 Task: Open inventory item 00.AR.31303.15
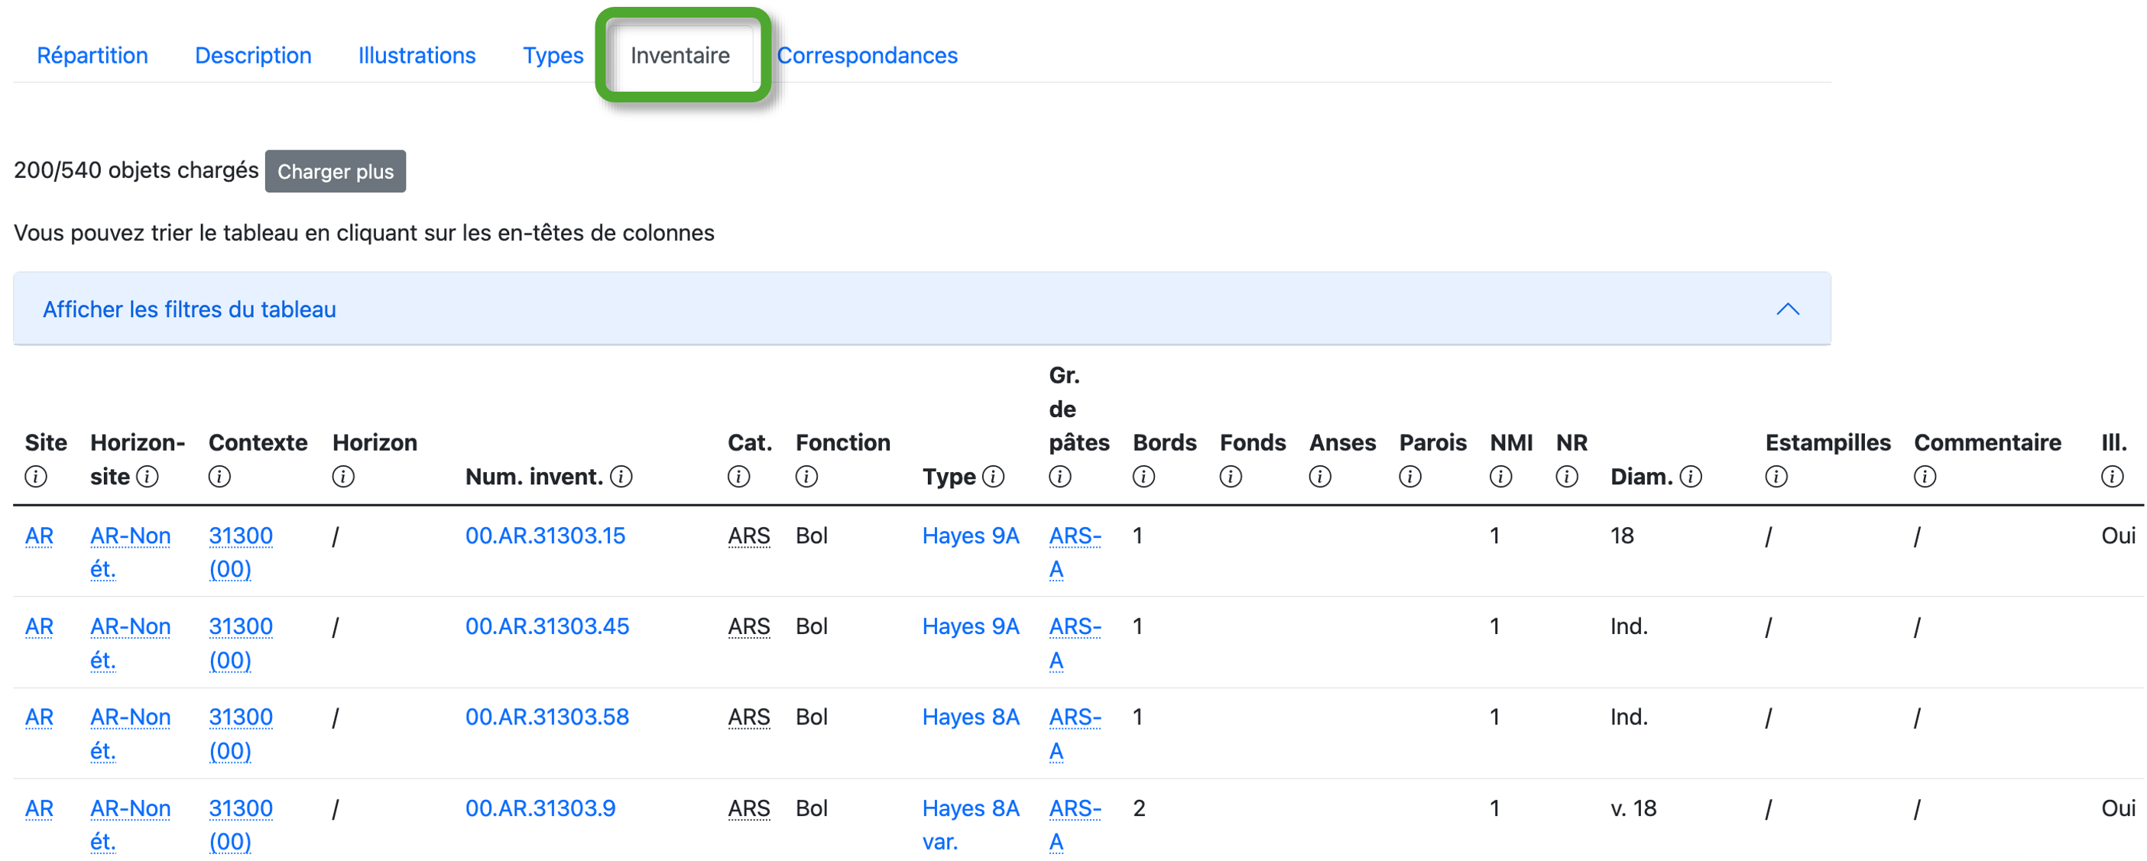click(x=545, y=536)
